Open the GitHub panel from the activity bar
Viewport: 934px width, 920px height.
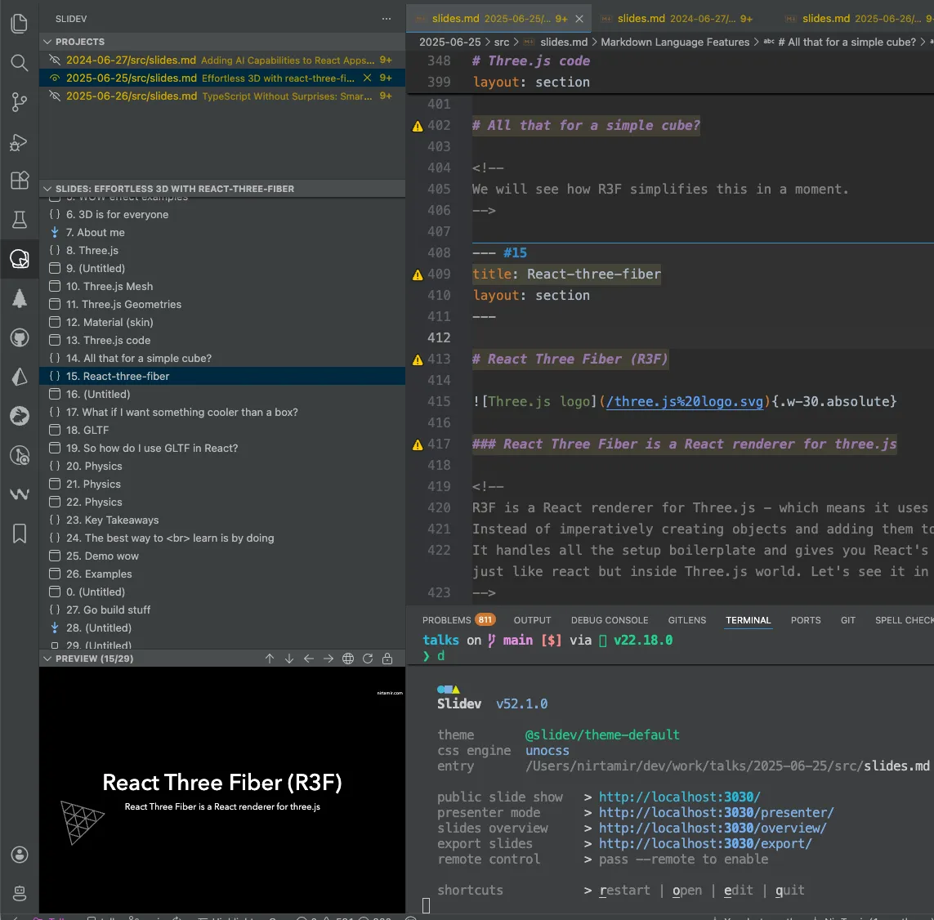20,337
